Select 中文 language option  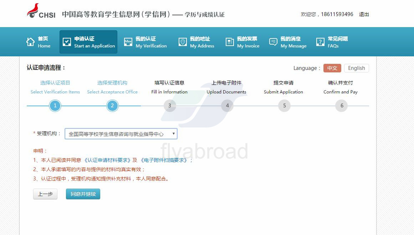click(332, 68)
